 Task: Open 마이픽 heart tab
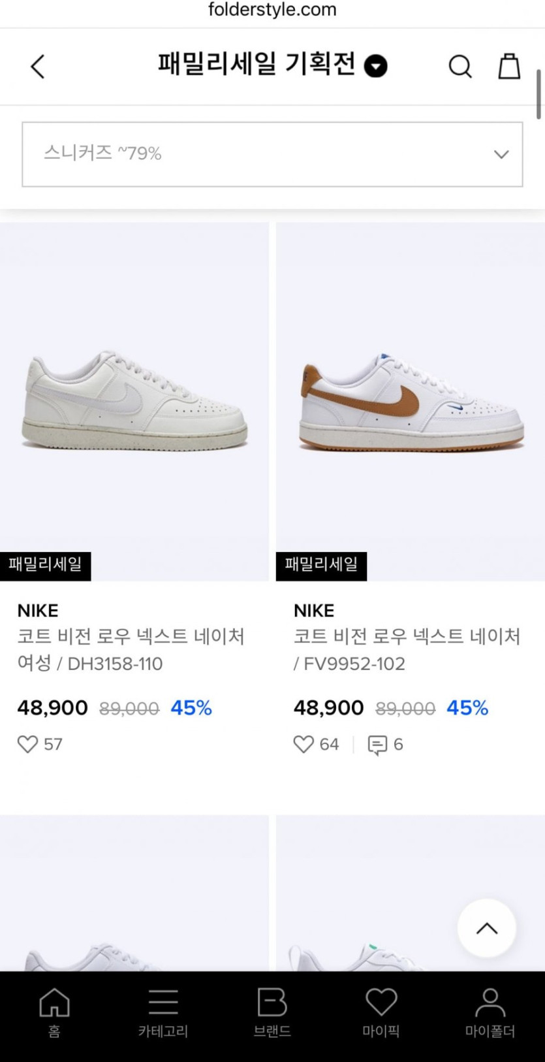[381, 1012]
